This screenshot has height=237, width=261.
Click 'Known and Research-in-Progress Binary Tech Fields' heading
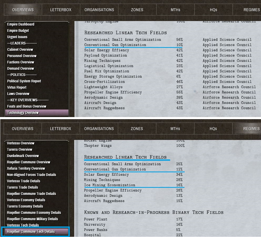coord(154,212)
